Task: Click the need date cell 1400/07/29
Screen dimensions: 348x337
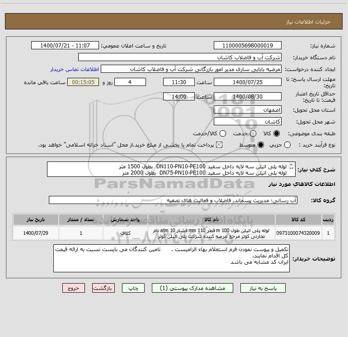Action: [x=36, y=233]
